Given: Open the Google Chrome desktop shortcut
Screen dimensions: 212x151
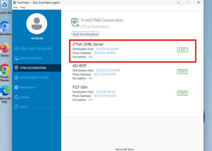Looking at the screenshot, I should pos(5,72).
